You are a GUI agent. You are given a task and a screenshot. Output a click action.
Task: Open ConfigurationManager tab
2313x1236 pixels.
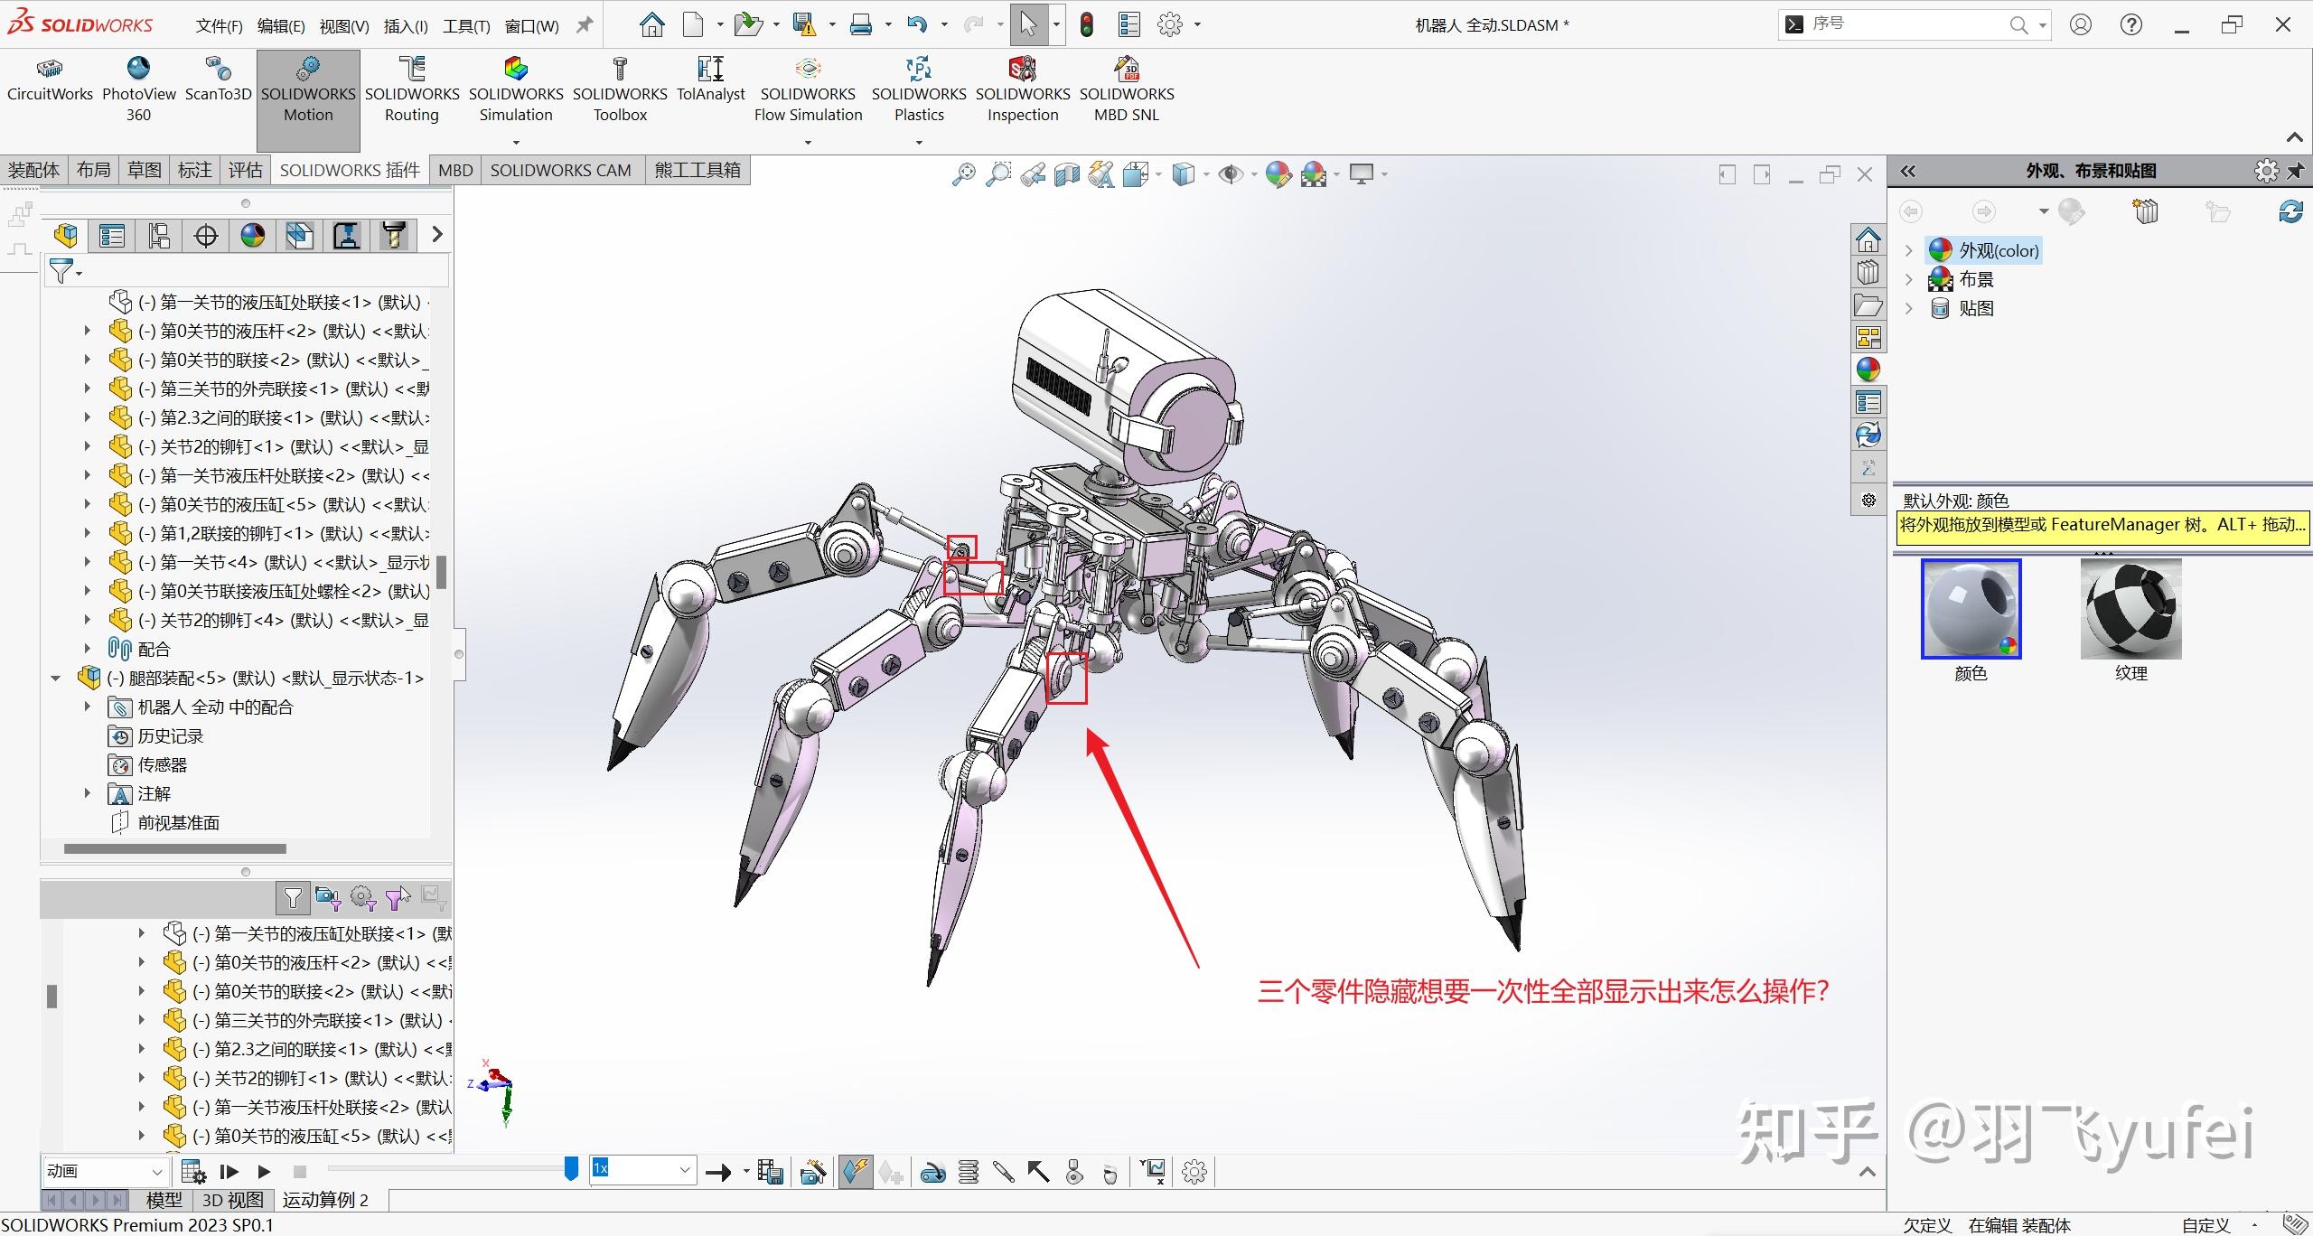(159, 236)
